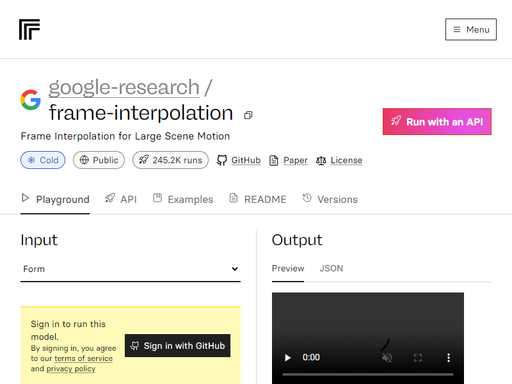The width and height of the screenshot is (512, 384).
Task: Expand the Form input mode dropdown
Action: [x=131, y=269]
